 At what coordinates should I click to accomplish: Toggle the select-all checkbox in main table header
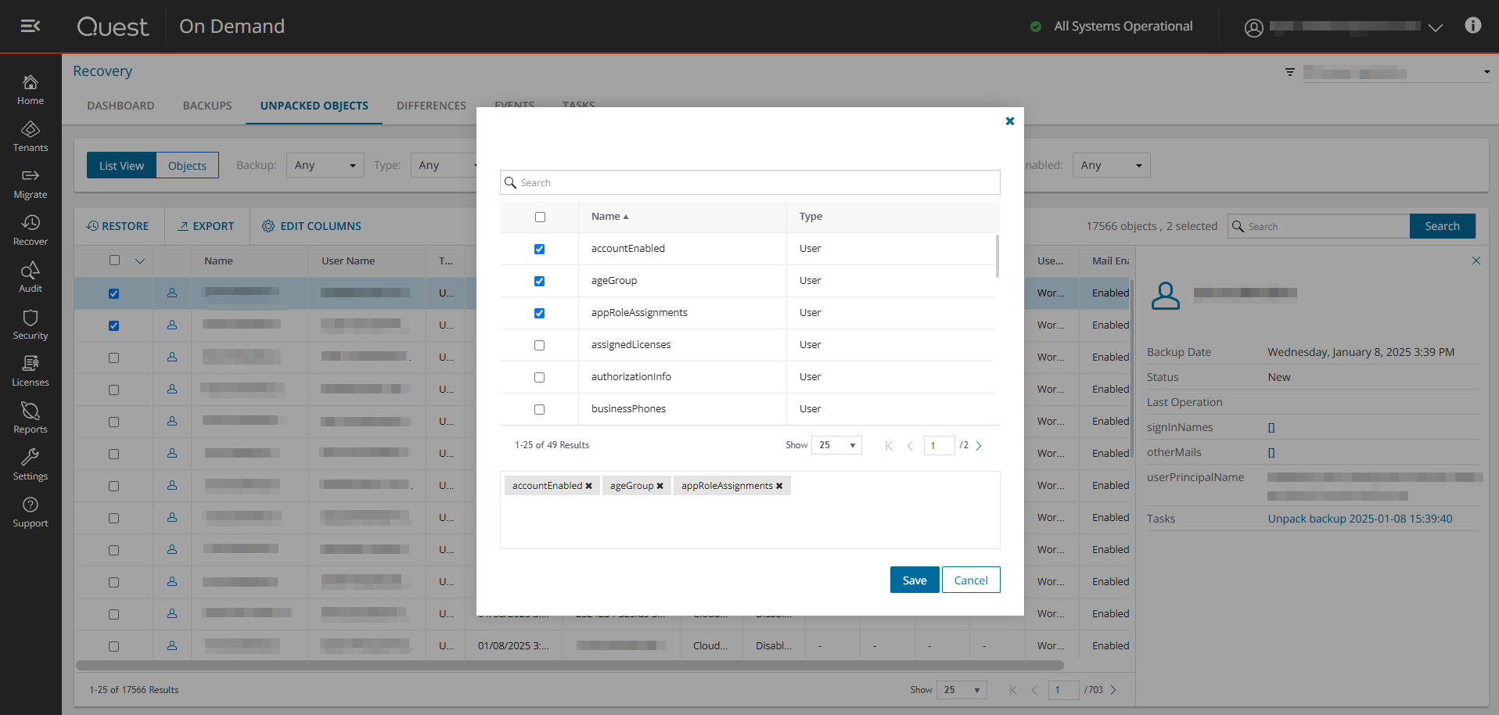(x=115, y=260)
